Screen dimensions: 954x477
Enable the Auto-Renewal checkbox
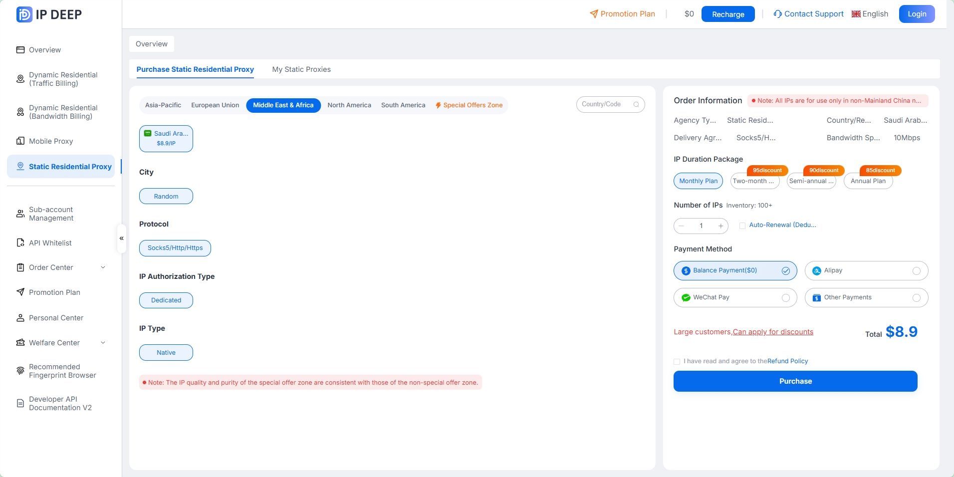742,226
